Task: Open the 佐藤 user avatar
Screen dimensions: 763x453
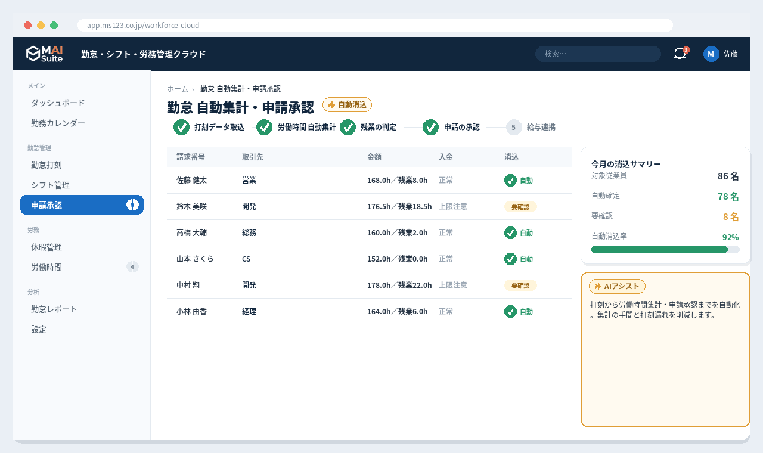Action: 711,54
